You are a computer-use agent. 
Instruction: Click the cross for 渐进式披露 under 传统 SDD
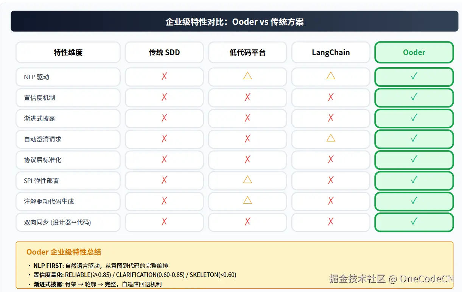click(164, 118)
